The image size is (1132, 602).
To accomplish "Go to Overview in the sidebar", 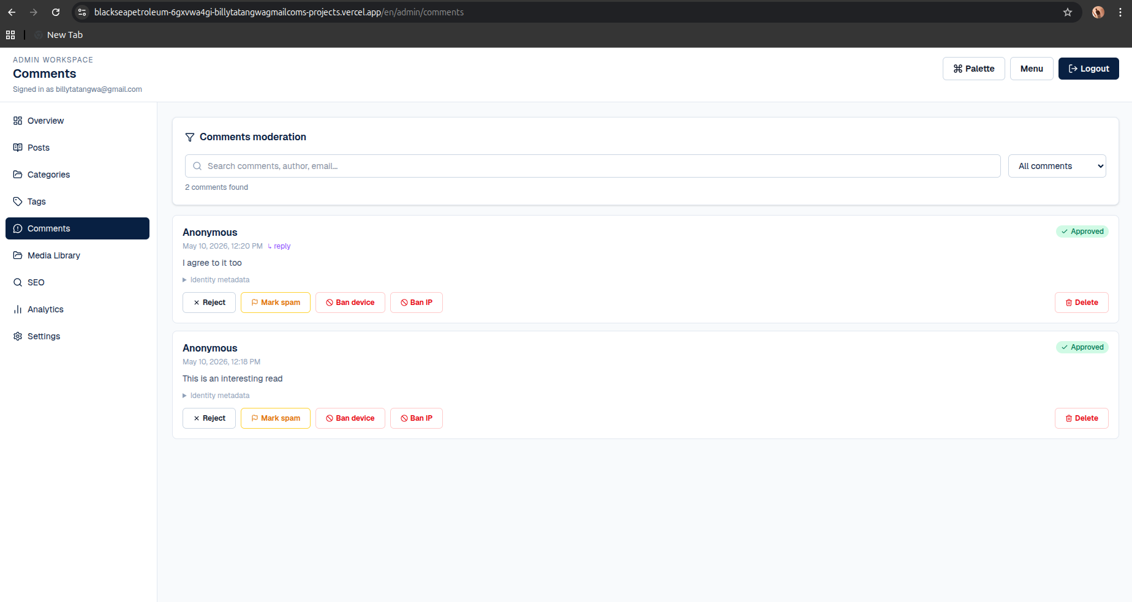I will click(x=77, y=121).
